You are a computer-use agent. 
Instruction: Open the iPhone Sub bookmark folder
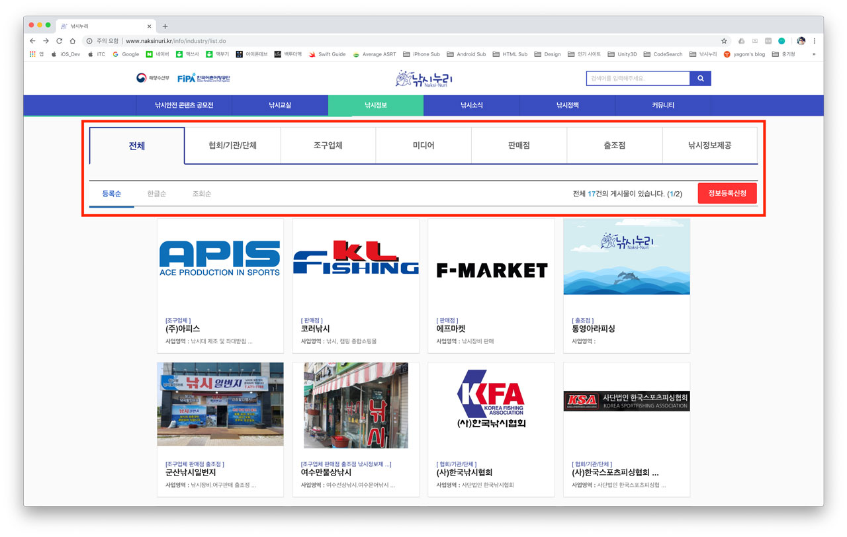tap(422, 54)
